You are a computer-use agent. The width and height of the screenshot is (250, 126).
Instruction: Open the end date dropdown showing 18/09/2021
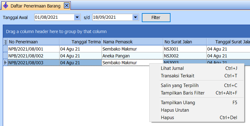(x=135, y=17)
